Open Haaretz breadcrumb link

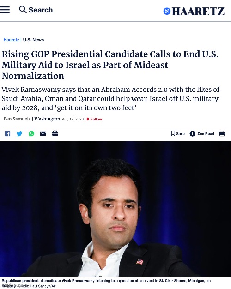click(x=11, y=40)
